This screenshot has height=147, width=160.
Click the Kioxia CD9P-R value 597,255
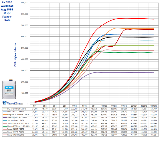coord(114,132)
